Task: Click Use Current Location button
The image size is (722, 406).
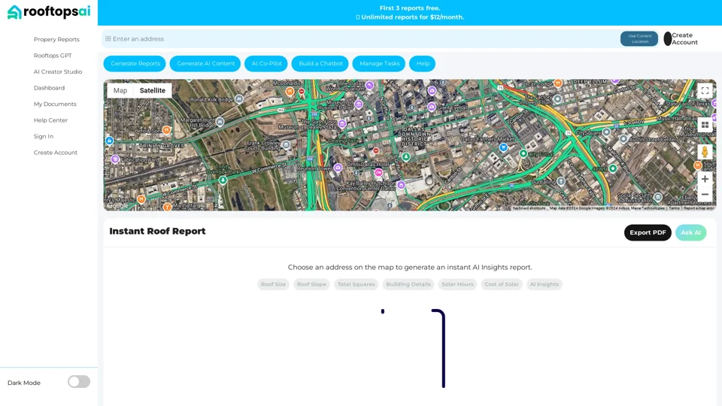Action: 639,38
